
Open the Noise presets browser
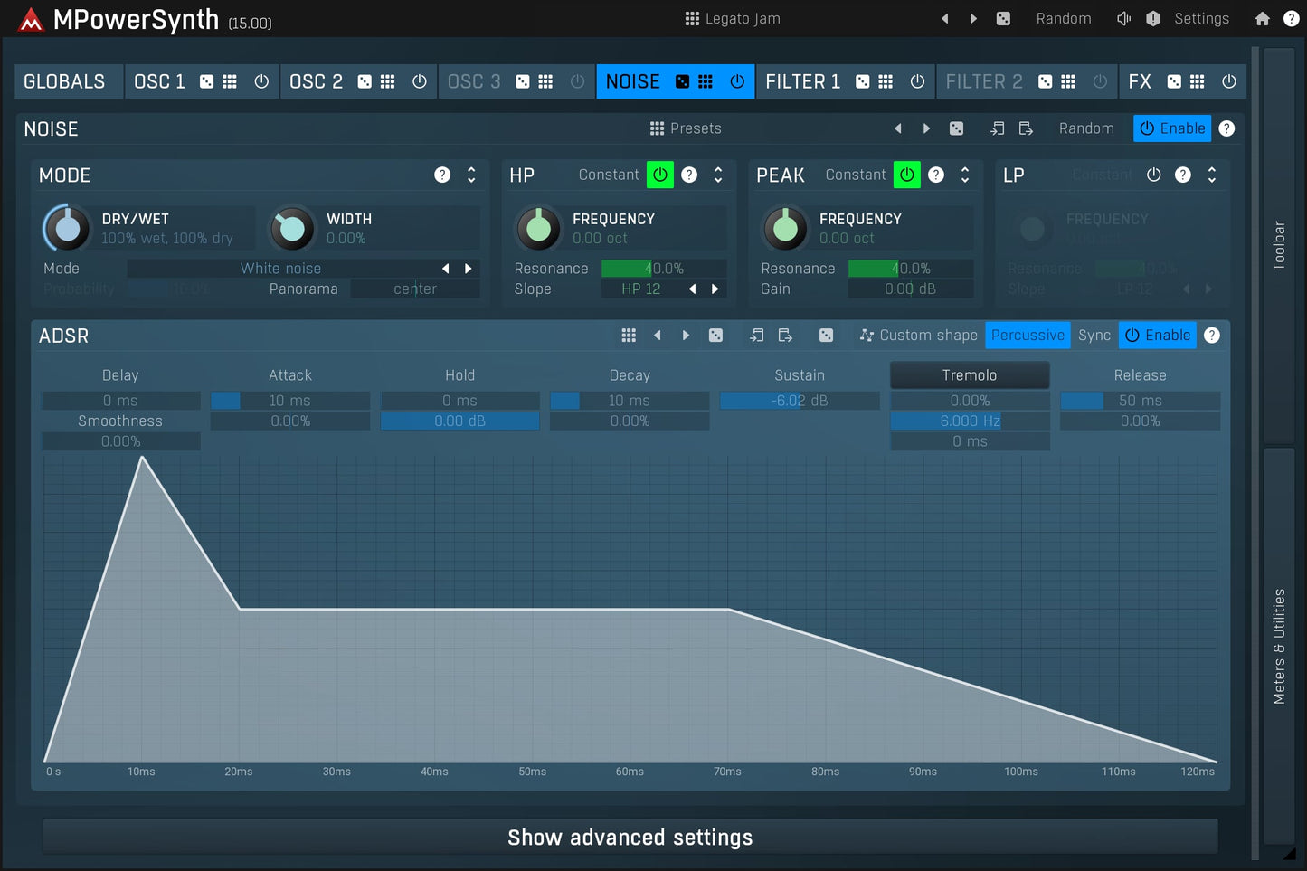[686, 128]
